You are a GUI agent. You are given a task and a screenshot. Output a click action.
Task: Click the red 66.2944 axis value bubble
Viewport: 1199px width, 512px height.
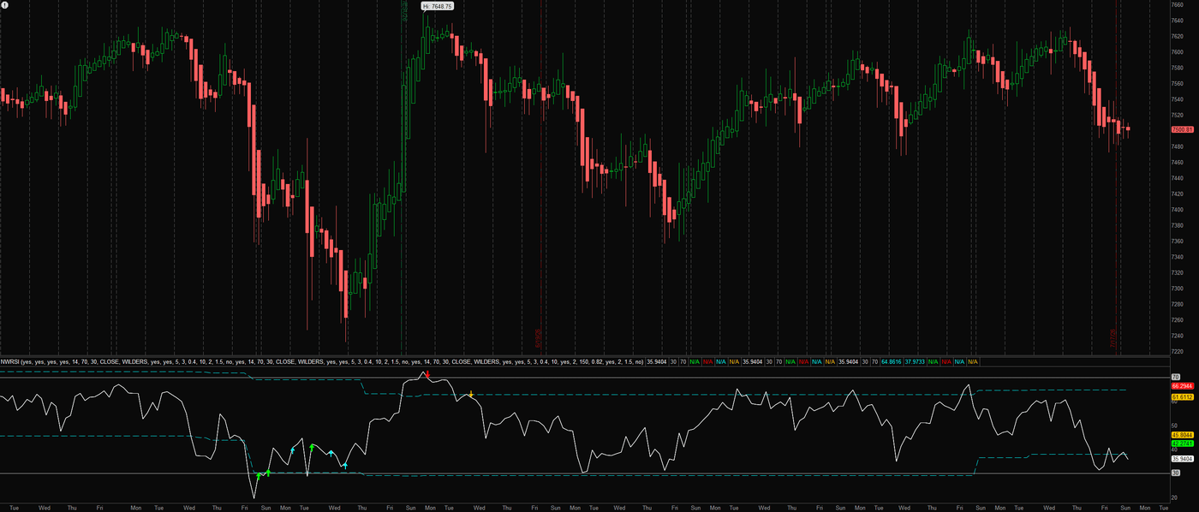(x=1182, y=386)
